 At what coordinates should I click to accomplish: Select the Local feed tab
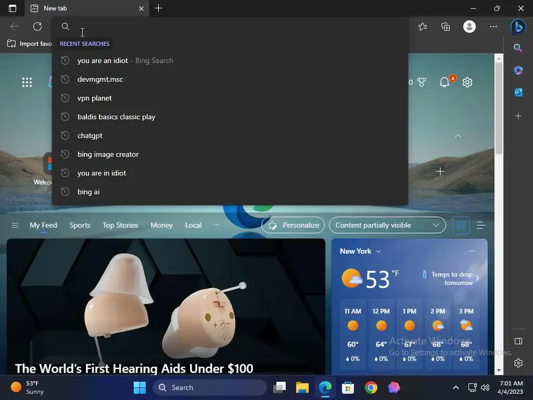pyautogui.click(x=193, y=225)
